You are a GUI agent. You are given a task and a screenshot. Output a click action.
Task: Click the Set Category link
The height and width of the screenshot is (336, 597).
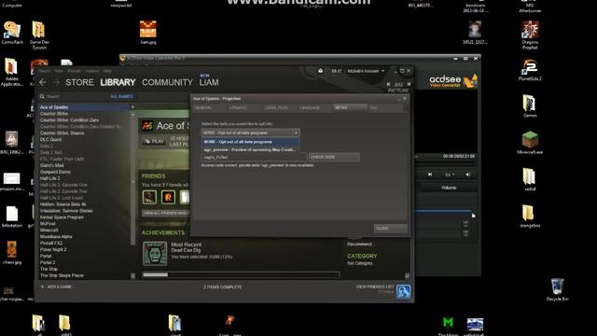point(359,263)
